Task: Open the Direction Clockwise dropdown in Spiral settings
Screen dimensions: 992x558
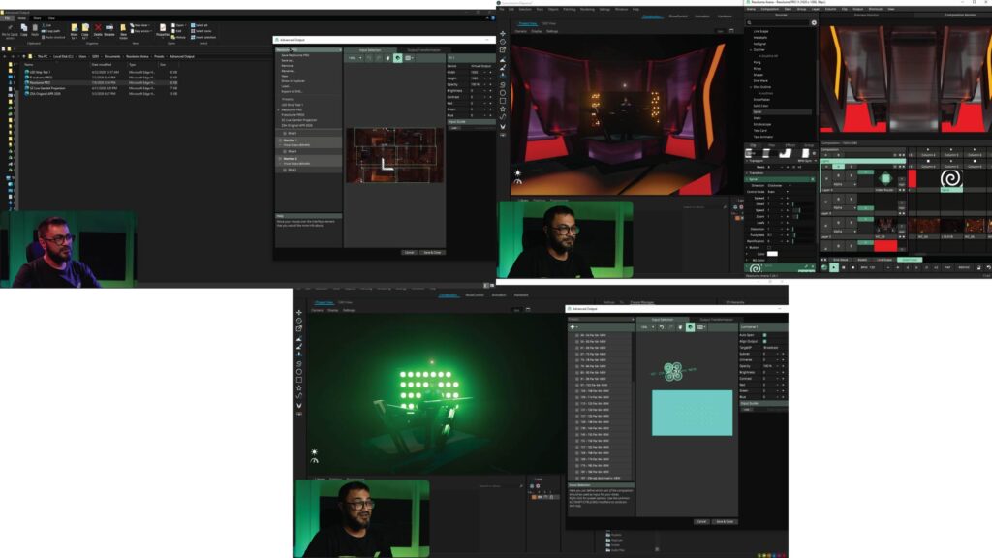Action: coord(778,185)
